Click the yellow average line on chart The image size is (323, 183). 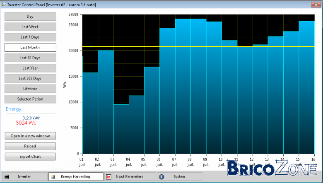198,46
